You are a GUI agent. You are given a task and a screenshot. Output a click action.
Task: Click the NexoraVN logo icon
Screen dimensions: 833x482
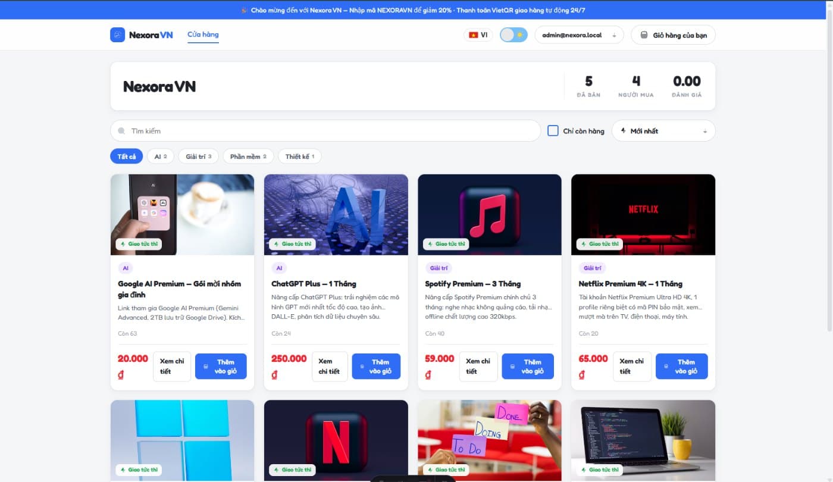[117, 35]
